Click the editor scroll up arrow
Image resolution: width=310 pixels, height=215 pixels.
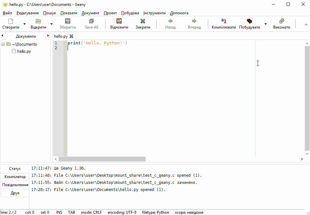click(x=307, y=43)
